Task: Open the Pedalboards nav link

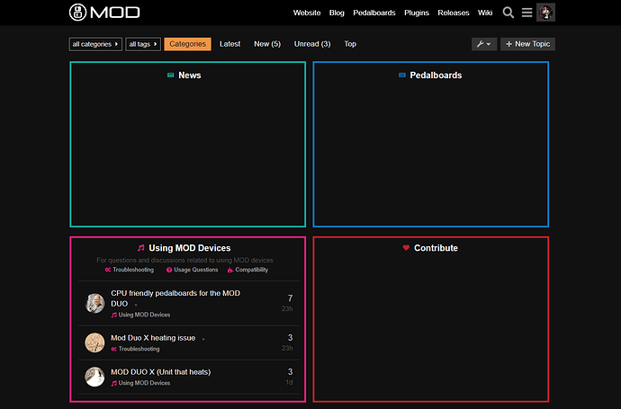Action: pyautogui.click(x=374, y=13)
